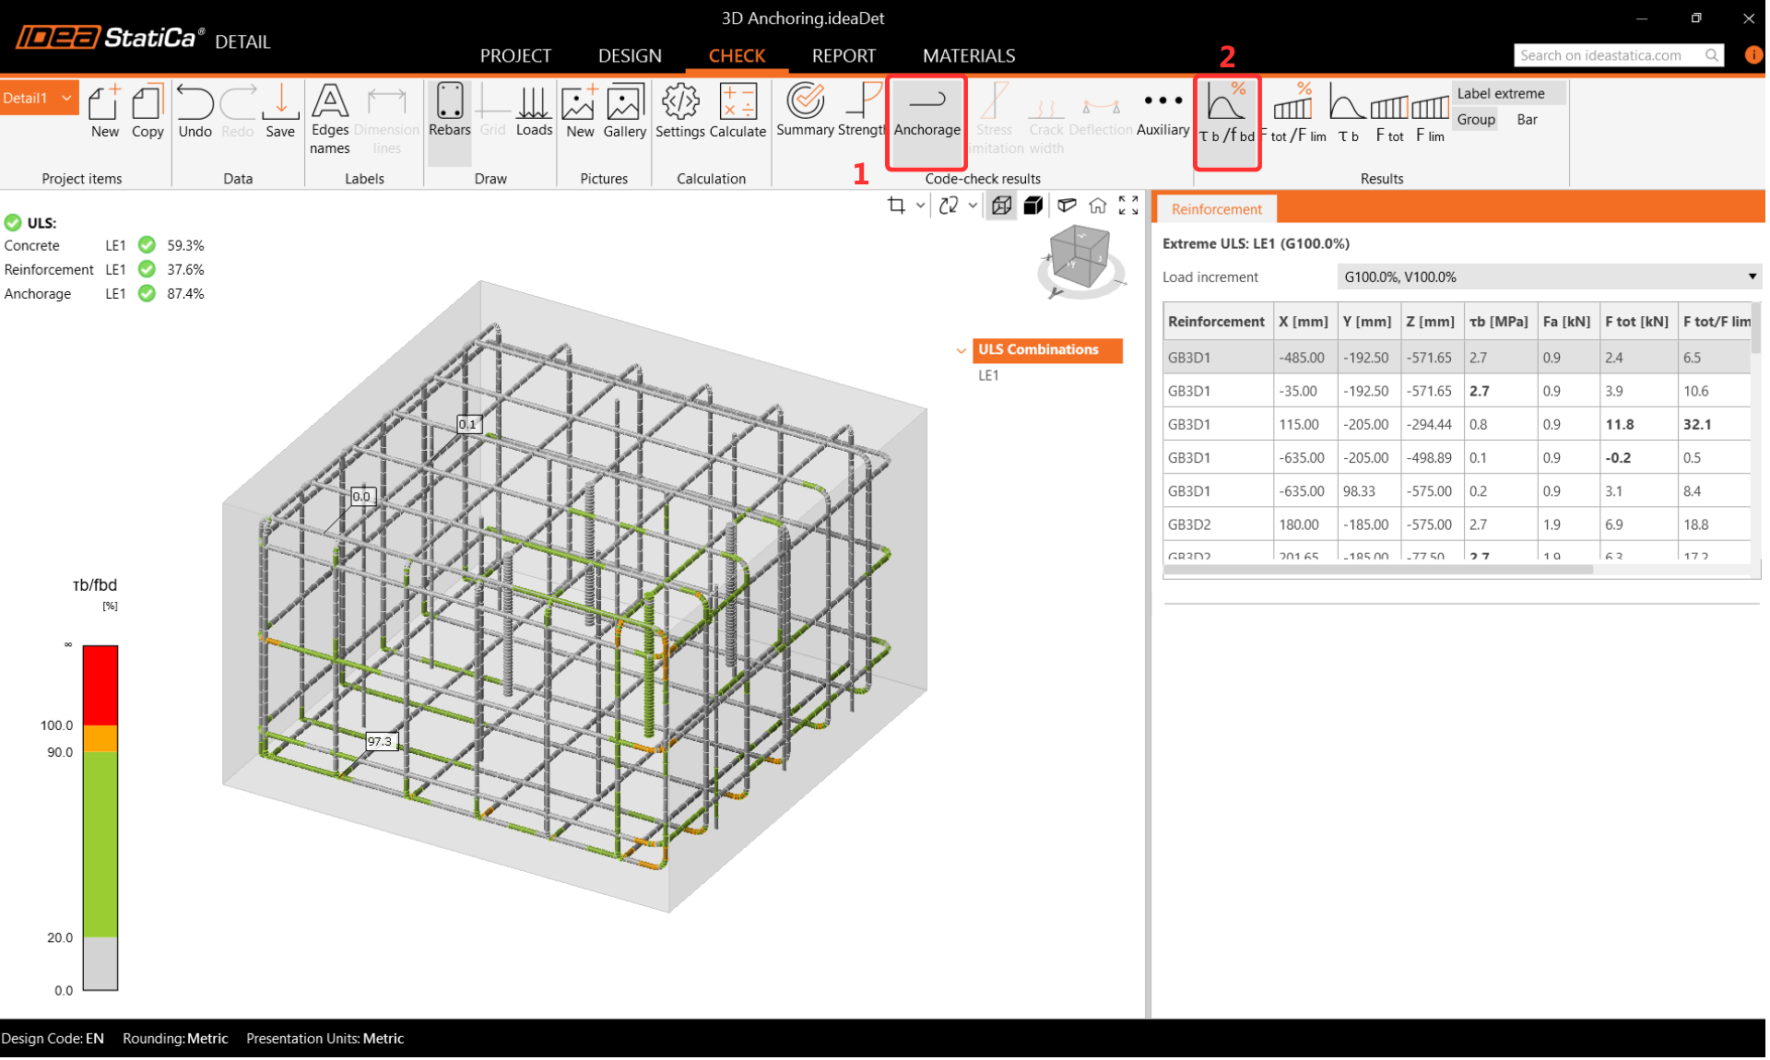Open the Summary check results

click(x=805, y=112)
